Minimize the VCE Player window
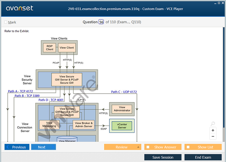This screenshot has width=226, height=162. pos(215,3)
